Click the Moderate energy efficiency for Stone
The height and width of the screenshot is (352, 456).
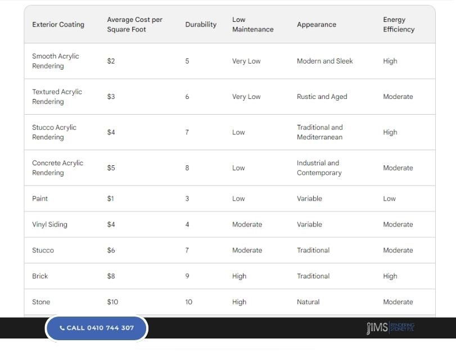click(398, 302)
